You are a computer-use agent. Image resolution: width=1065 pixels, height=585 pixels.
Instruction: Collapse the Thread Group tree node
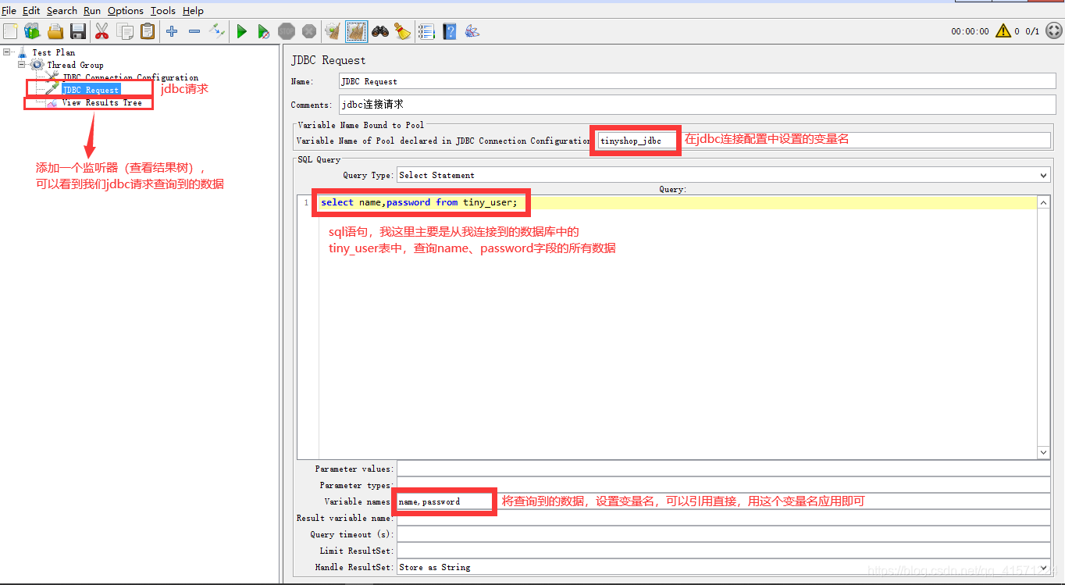[x=22, y=65]
